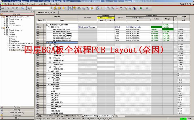Open the Audit menu
Screen dimensions: 194x120
click(x=41, y=4)
